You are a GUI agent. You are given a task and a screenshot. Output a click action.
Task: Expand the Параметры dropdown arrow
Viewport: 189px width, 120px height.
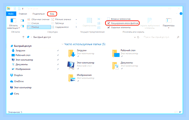(169, 28)
